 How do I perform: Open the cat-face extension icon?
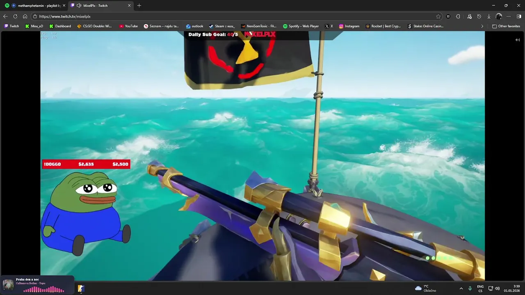point(448,16)
